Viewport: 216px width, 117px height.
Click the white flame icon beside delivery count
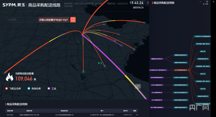click(x=9, y=77)
